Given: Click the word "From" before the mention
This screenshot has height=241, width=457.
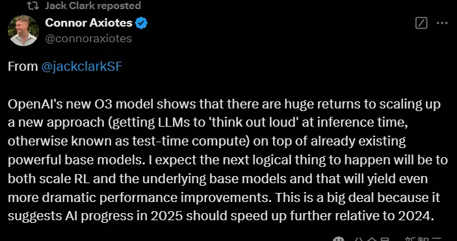Looking at the screenshot, I should [x=23, y=67].
